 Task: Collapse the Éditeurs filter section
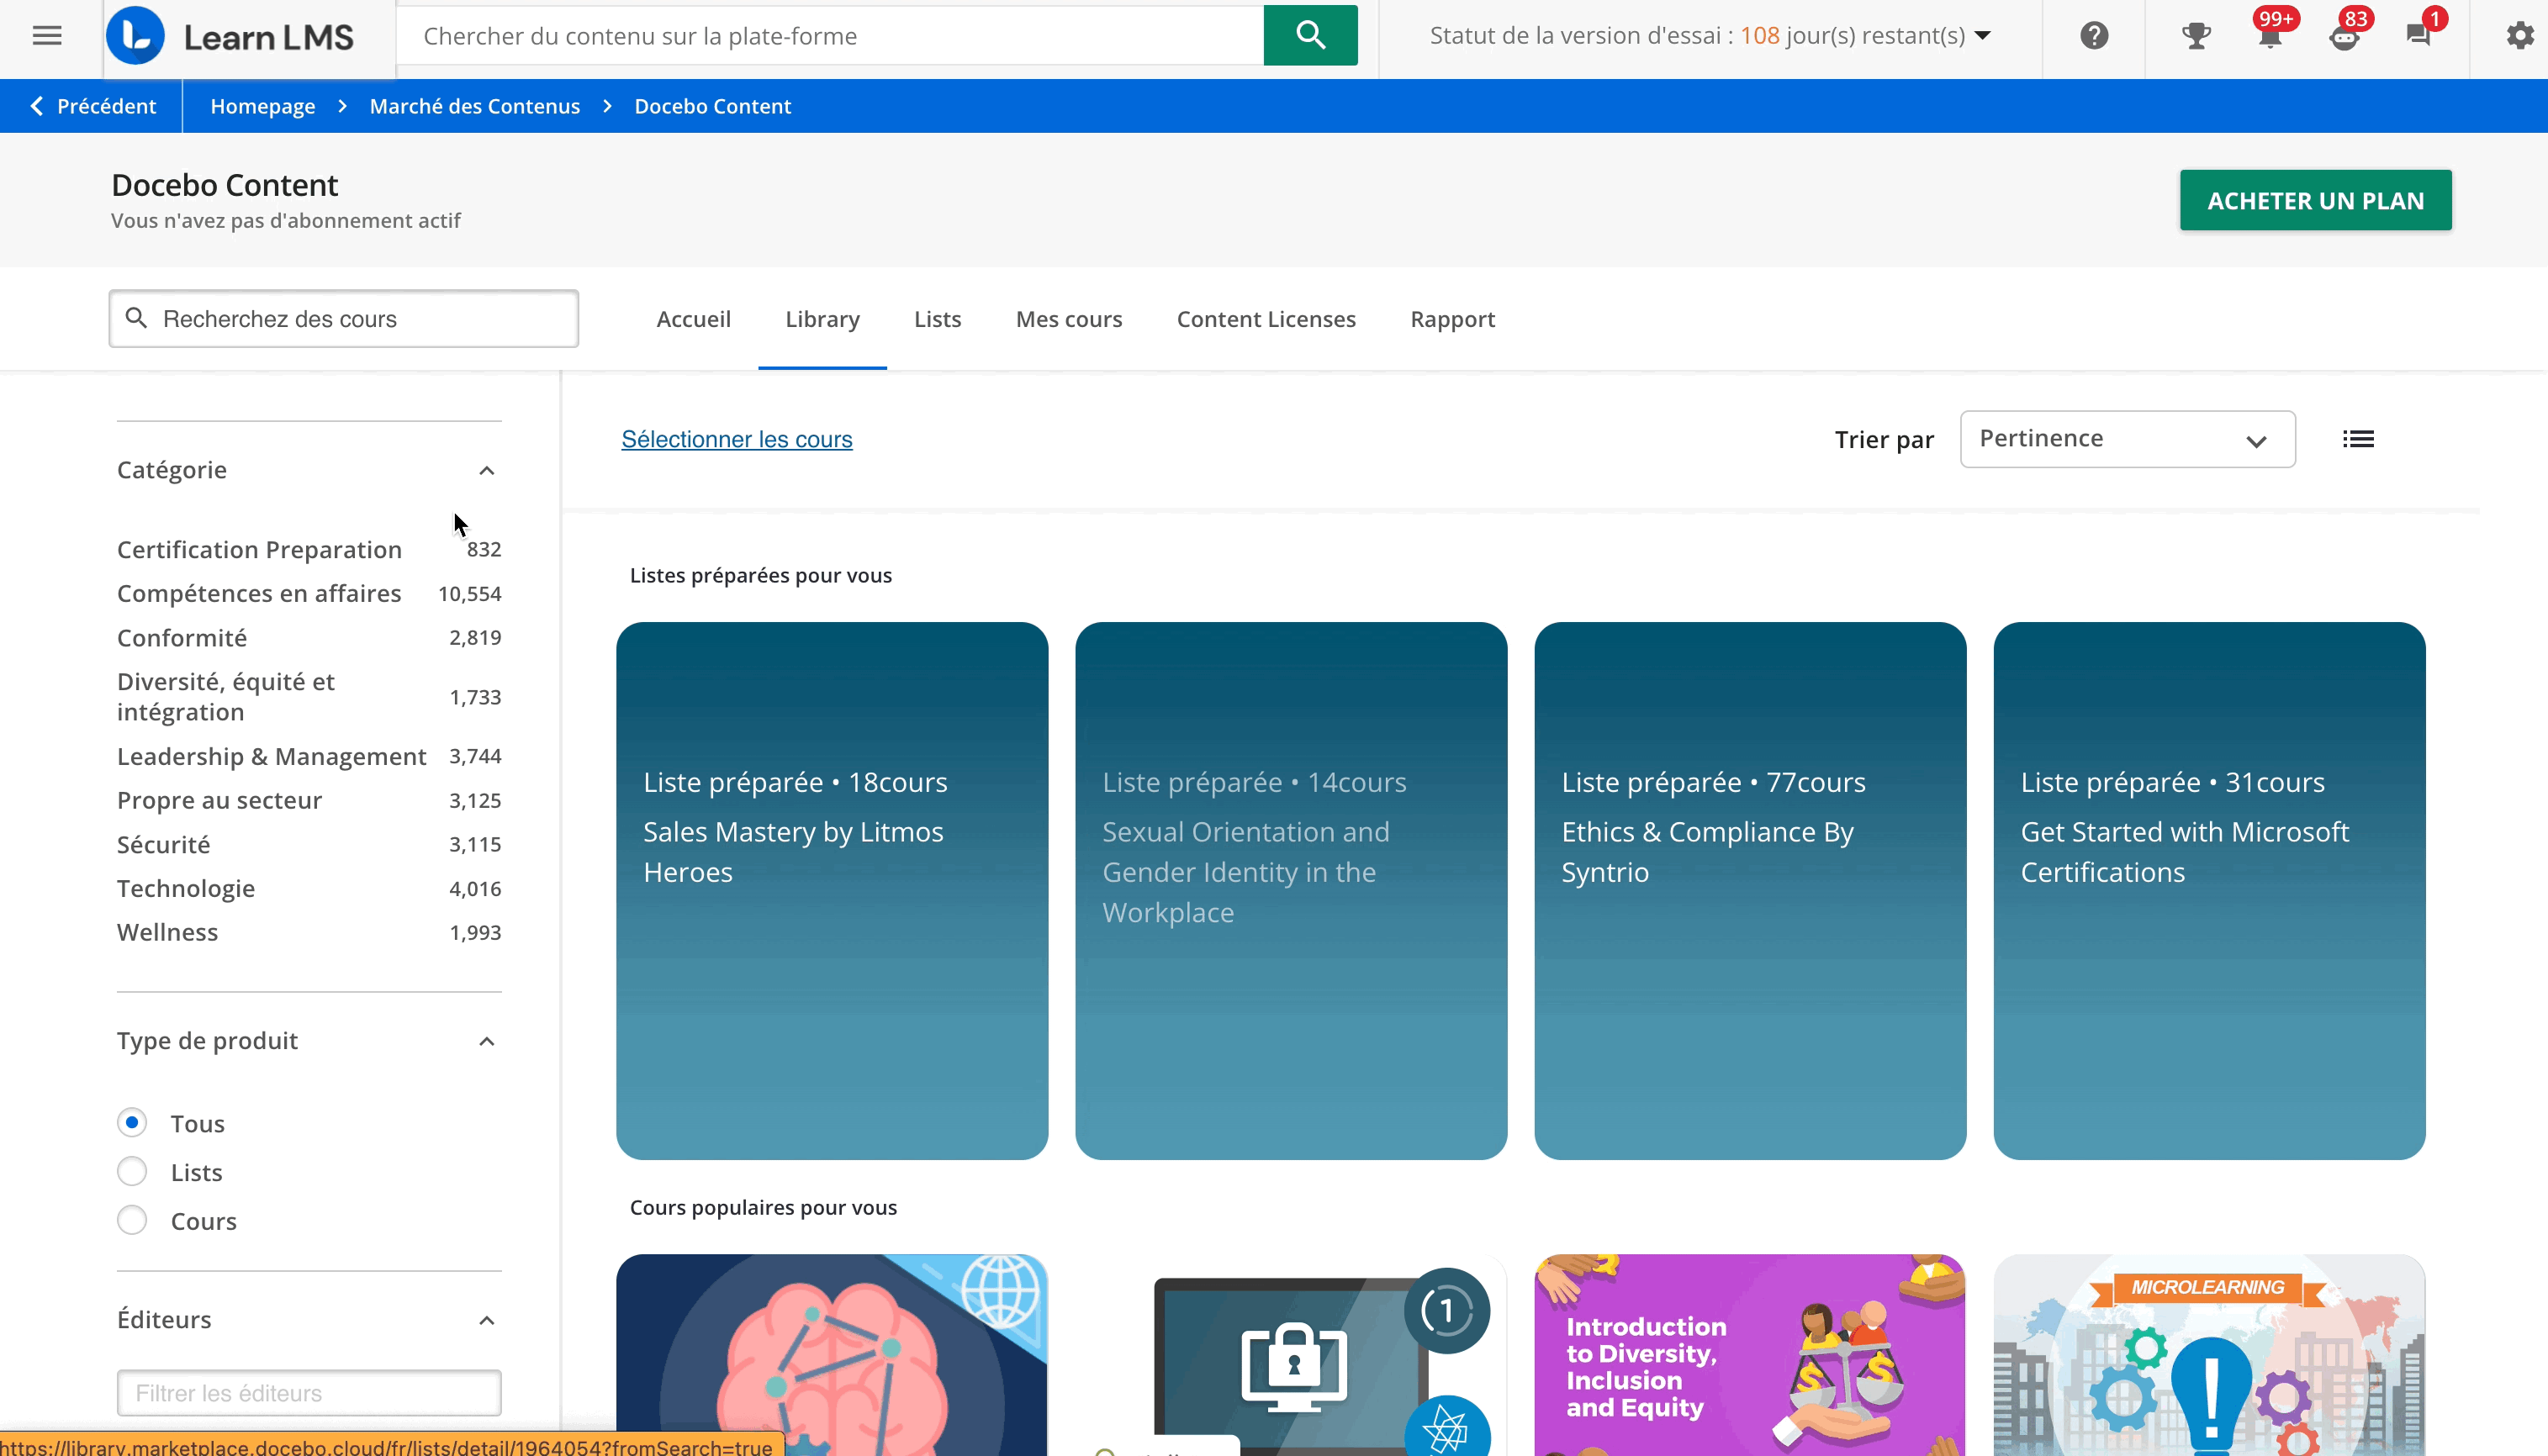click(x=486, y=1320)
